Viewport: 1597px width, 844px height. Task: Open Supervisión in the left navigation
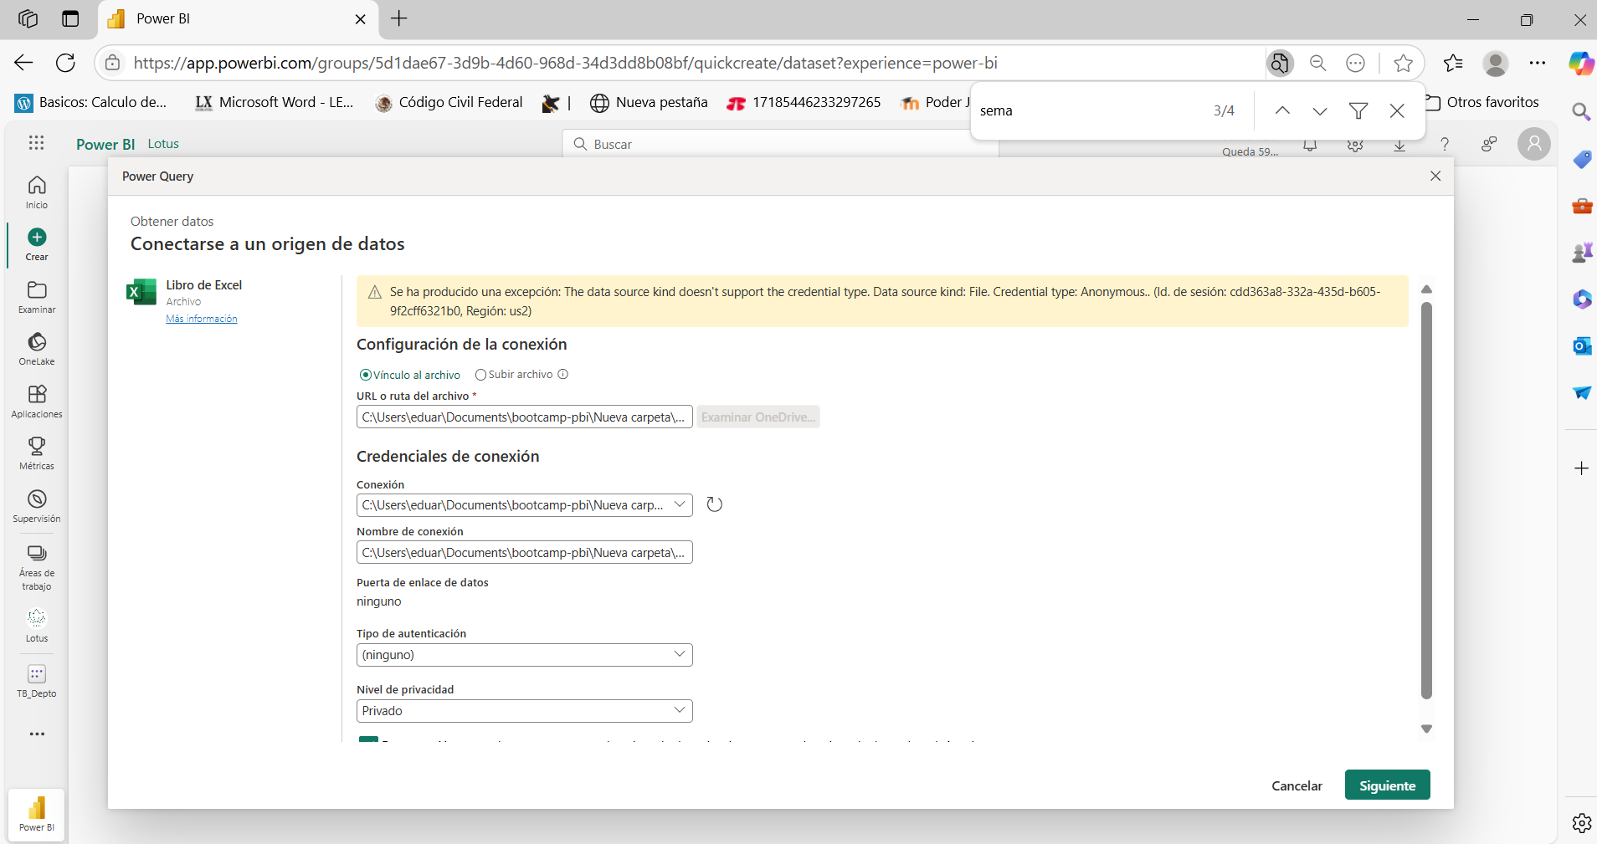pos(37,506)
